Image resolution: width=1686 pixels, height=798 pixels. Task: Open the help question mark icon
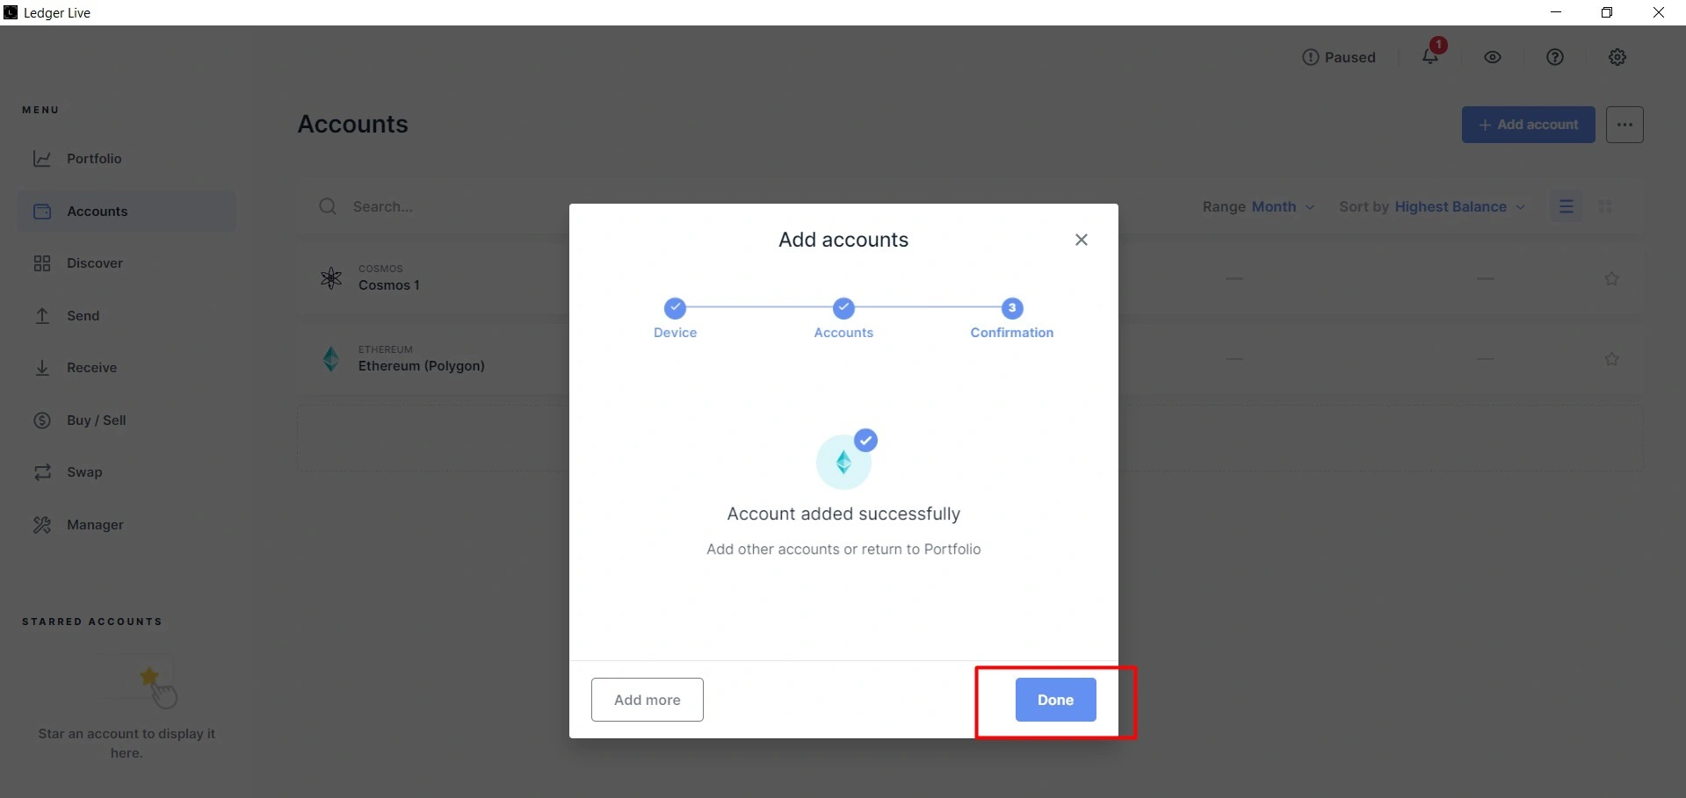1555,57
